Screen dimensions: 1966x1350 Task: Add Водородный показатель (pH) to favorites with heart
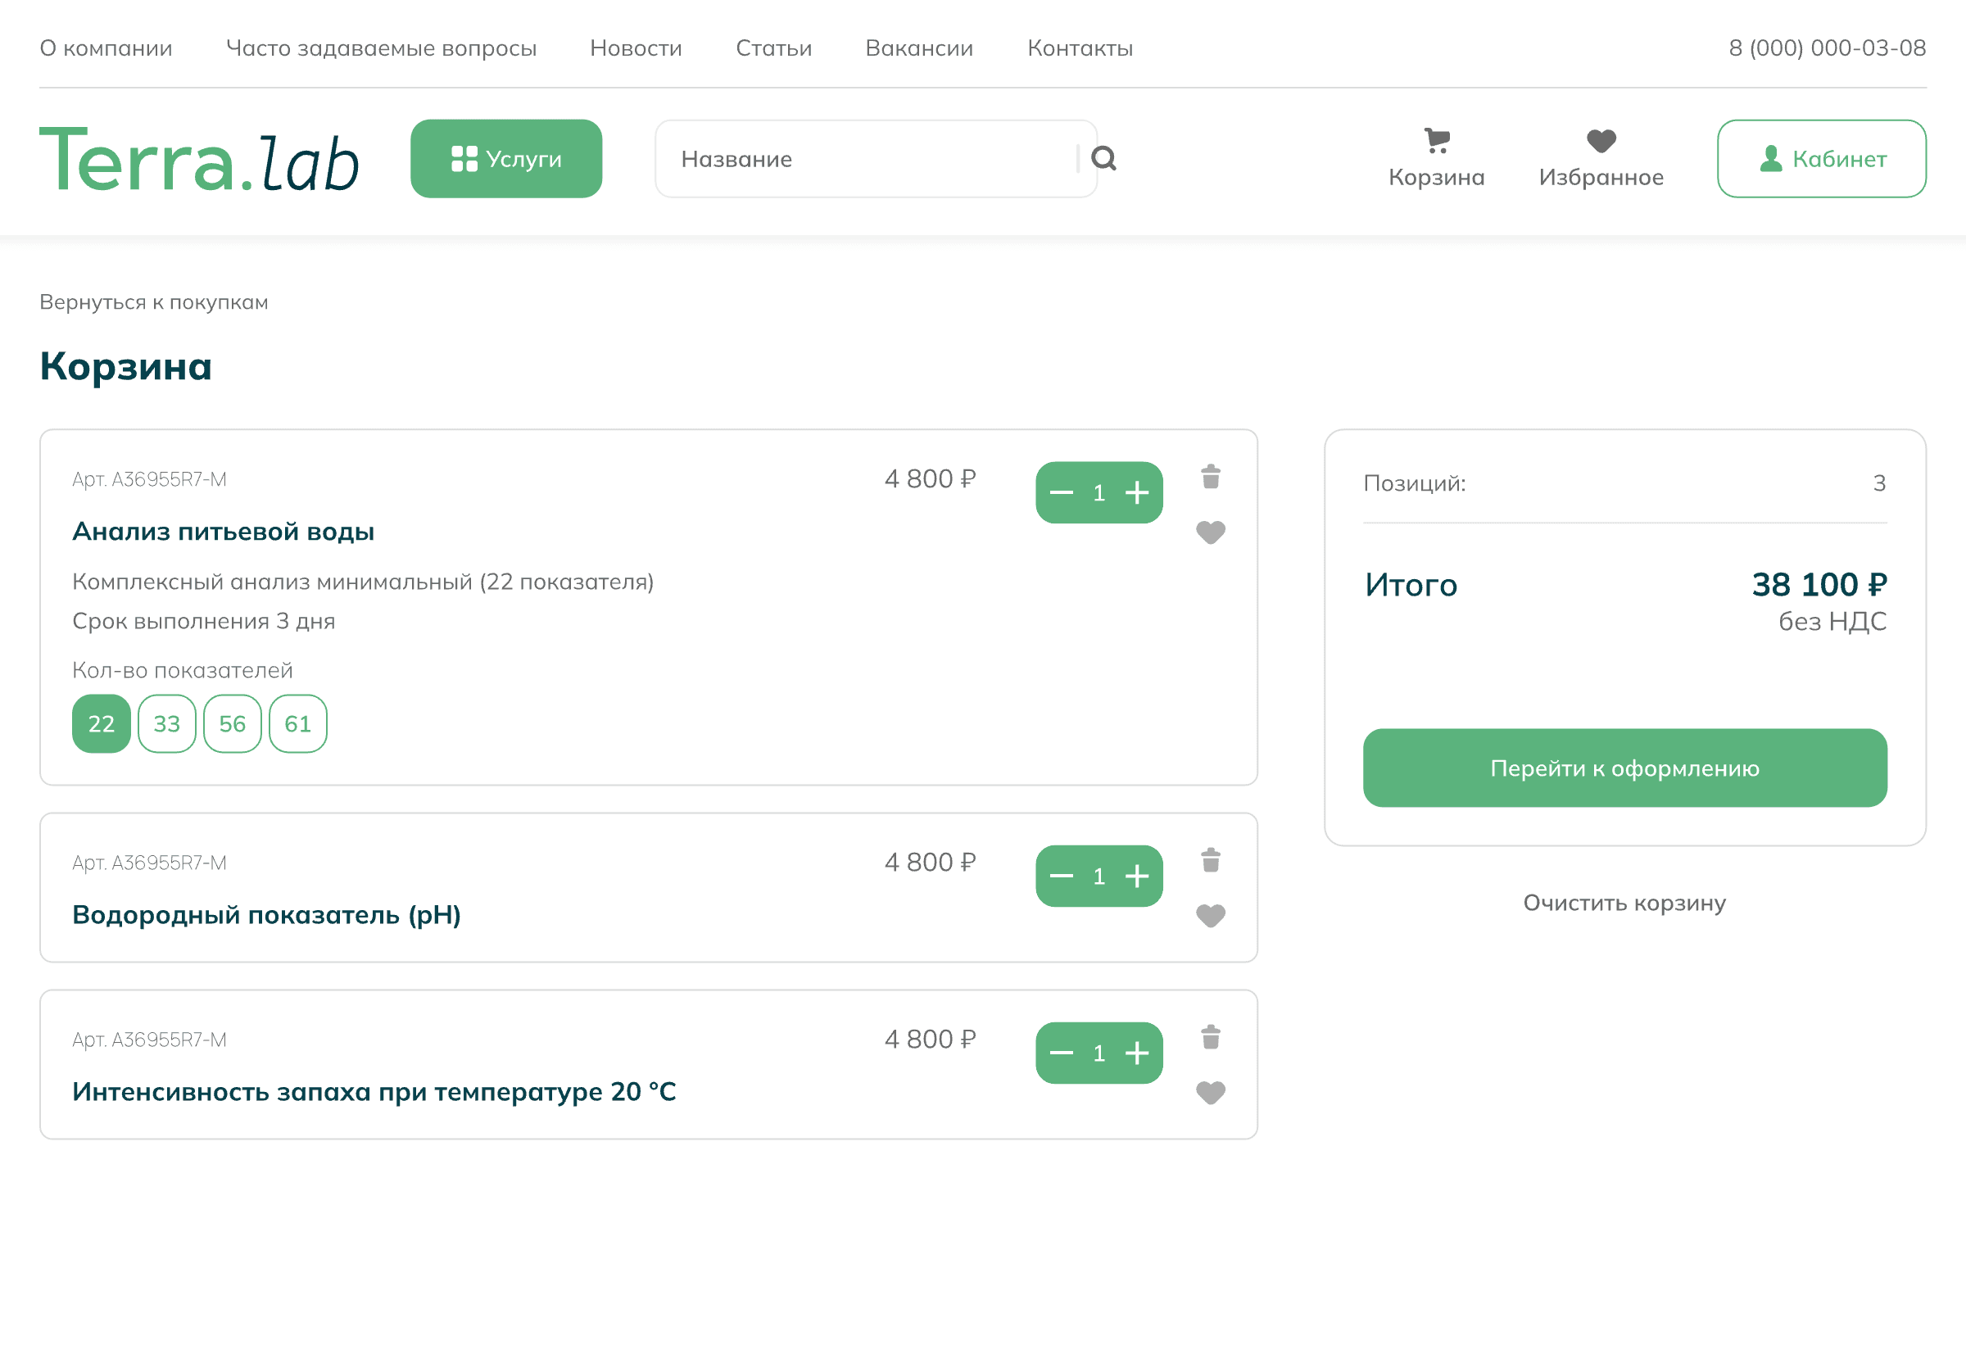[x=1211, y=915]
